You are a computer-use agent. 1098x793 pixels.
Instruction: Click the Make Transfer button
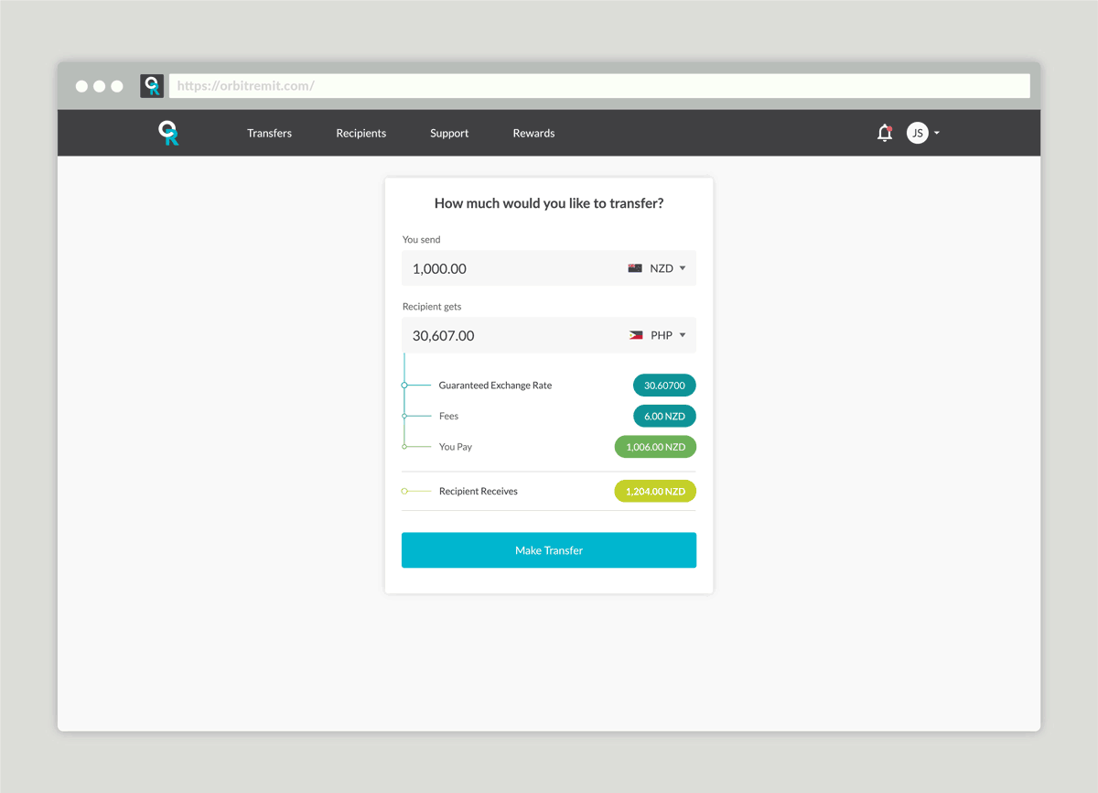click(x=549, y=549)
